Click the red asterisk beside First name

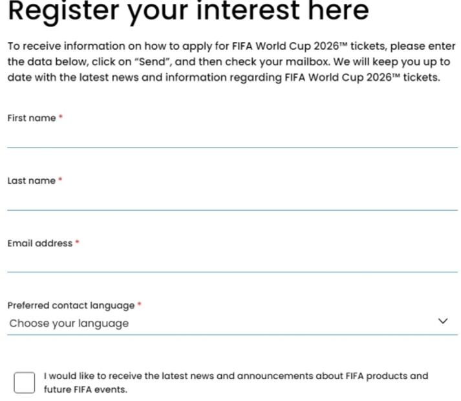(x=61, y=117)
